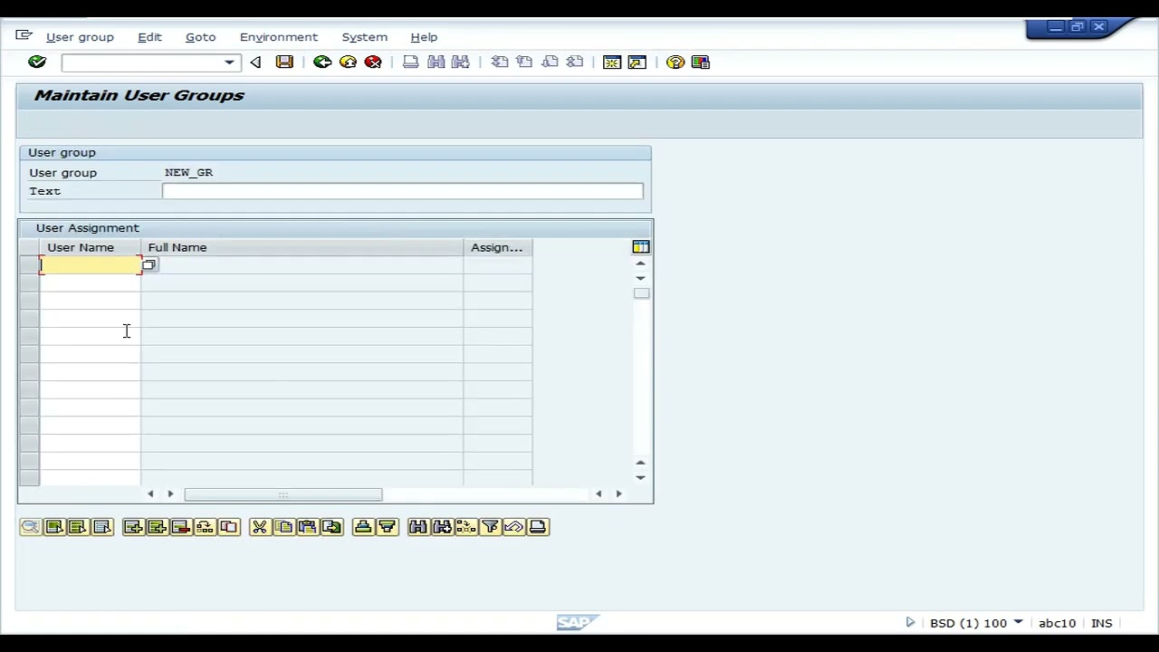Click the Set Filter funnel icon
Viewport: 1159px width, 652px height.
490,527
